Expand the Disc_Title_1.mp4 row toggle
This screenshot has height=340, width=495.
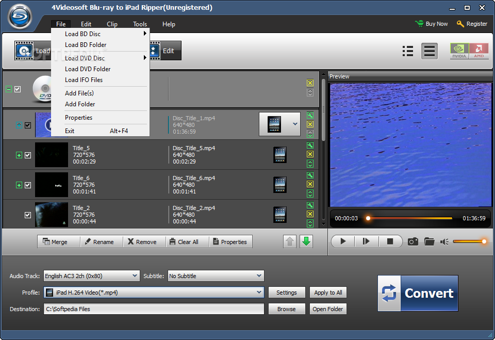tap(19, 125)
